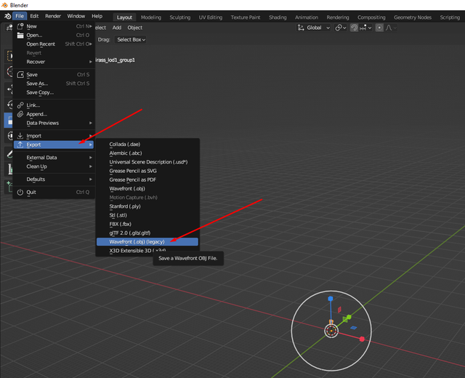
Task: Export as Alembic (.abc)
Action: click(147, 153)
